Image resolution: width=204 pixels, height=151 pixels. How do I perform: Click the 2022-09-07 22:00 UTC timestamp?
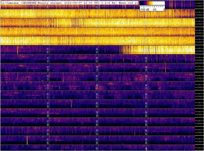(x=82, y=3)
